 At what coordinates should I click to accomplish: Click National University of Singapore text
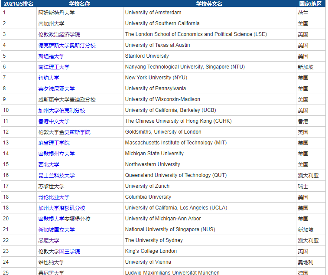(170, 229)
